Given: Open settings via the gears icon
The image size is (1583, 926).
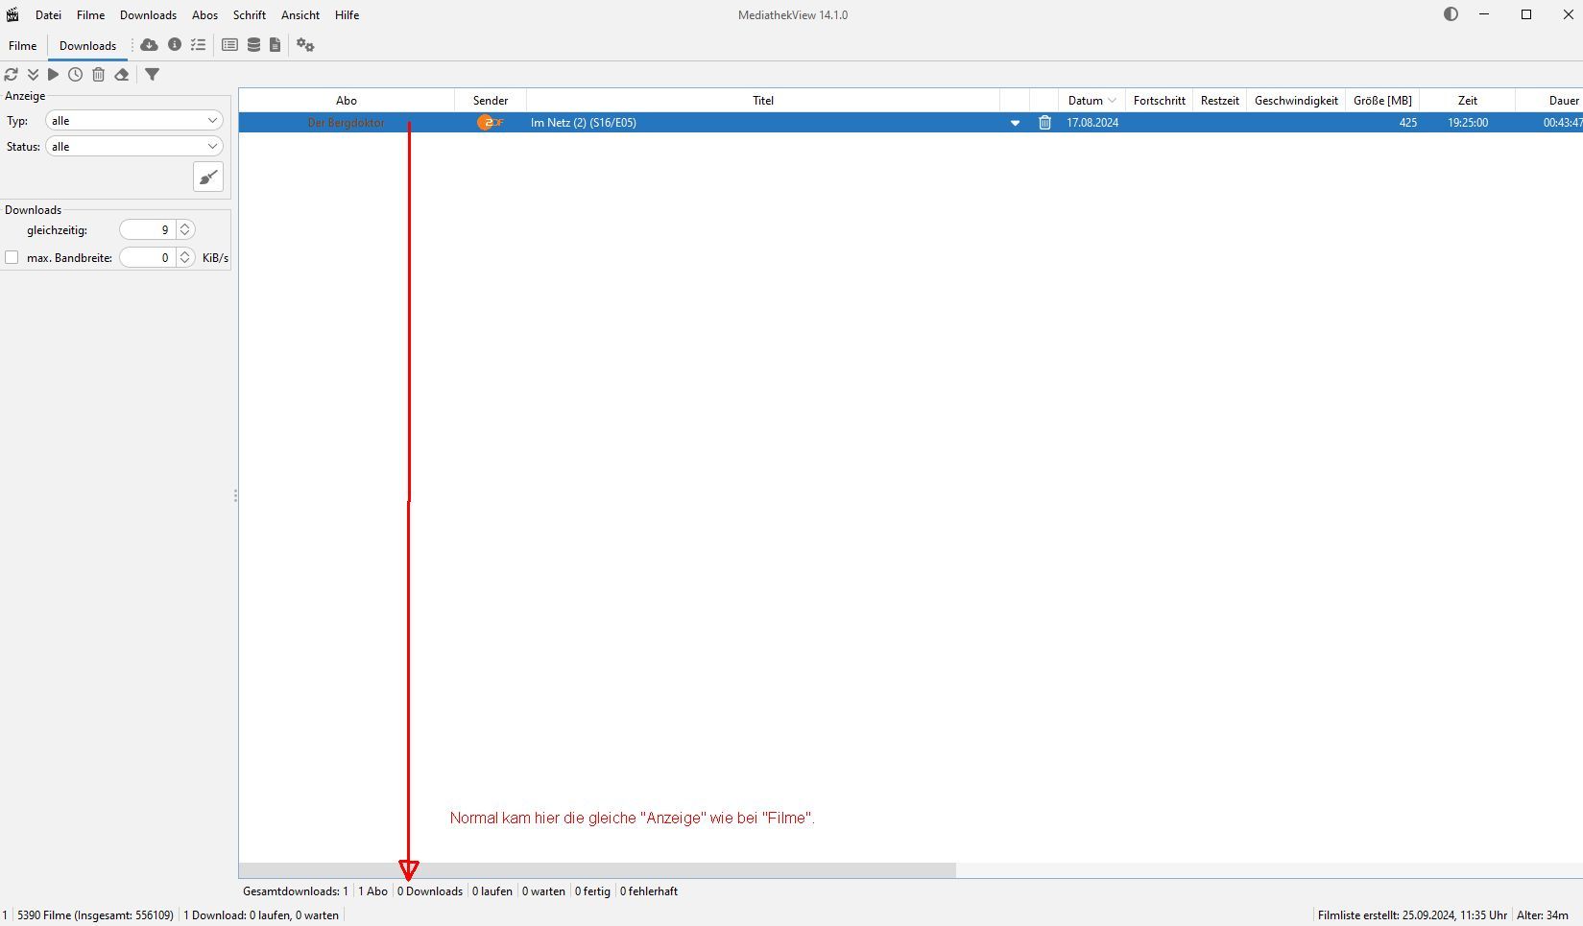Looking at the screenshot, I should [x=305, y=45].
